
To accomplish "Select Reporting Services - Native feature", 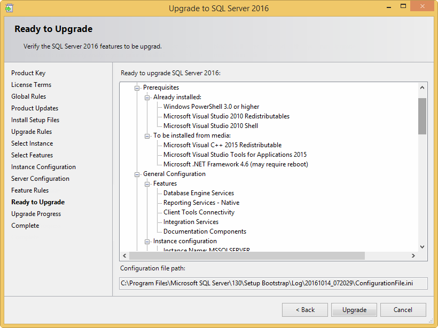I will 201,203.
